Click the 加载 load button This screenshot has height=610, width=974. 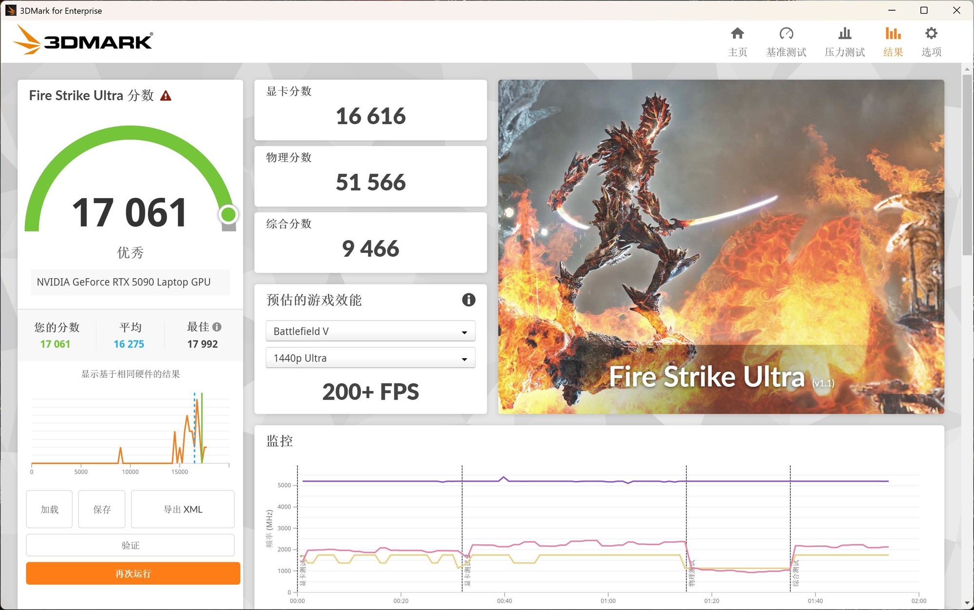[49, 509]
